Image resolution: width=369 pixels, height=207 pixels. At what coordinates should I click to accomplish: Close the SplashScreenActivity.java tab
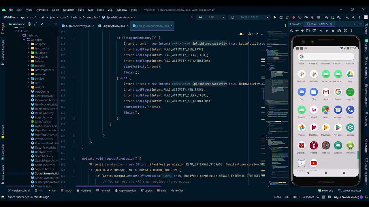coord(172,26)
